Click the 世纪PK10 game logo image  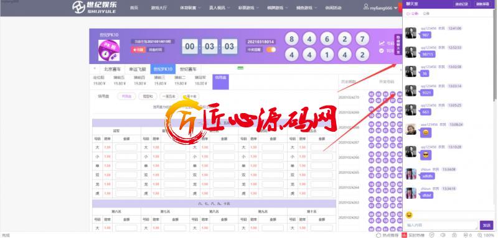pos(109,50)
